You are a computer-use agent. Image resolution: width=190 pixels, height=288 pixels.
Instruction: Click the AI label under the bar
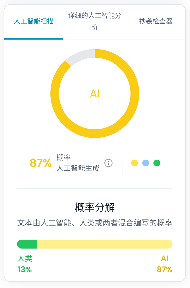click(164, 259)
